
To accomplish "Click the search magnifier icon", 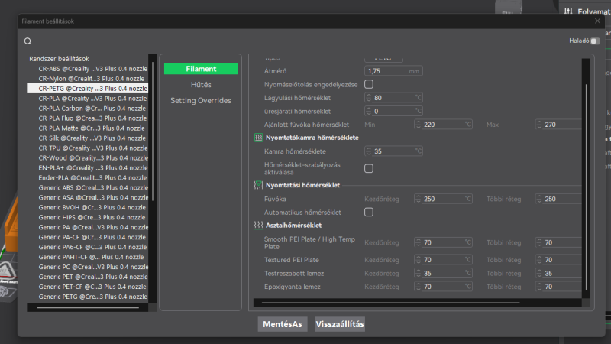I will pyautogui.click(x=27, y=41).
